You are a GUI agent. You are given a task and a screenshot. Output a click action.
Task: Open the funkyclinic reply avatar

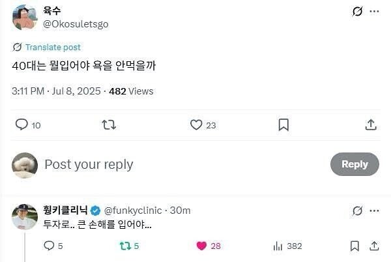(25, 216)
